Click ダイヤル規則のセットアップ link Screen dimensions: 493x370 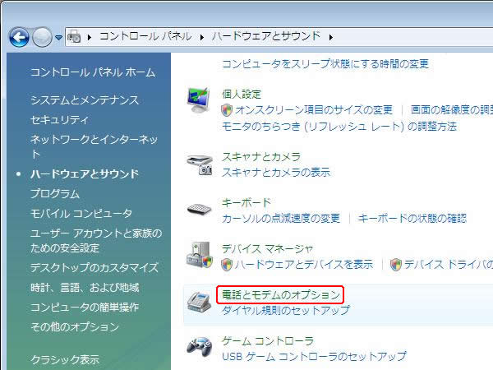(285, 310)
